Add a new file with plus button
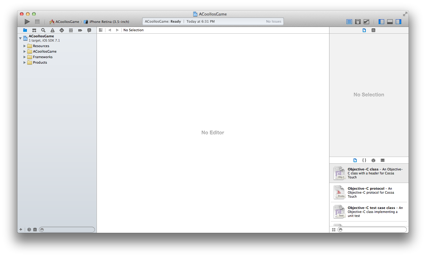The height and width of the screenshot is (257, 426). [x=21, y=229]
